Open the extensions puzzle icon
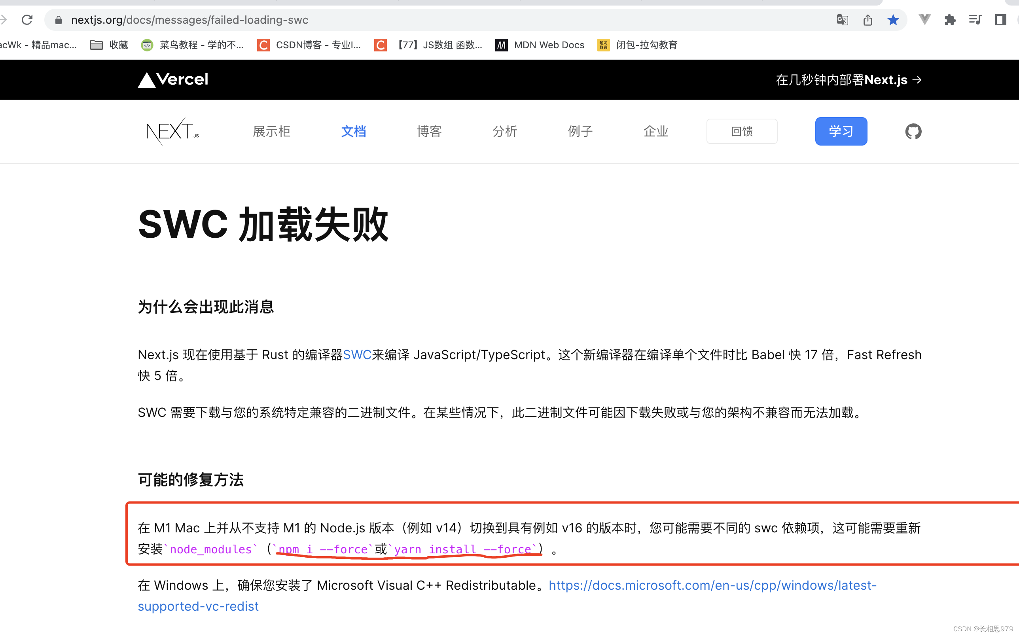 [950, 20]
